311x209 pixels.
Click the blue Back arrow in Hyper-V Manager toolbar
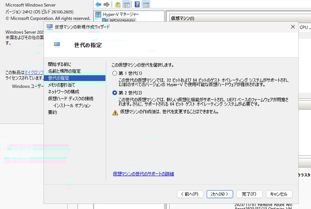pyautogui.click(x=98, y=4)
